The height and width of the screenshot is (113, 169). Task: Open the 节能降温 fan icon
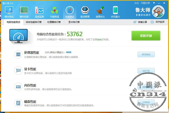[x=54, y=10]
